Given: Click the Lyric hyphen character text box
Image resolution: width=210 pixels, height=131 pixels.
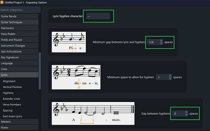Looking at the screenshot, I should click(98, 16).
